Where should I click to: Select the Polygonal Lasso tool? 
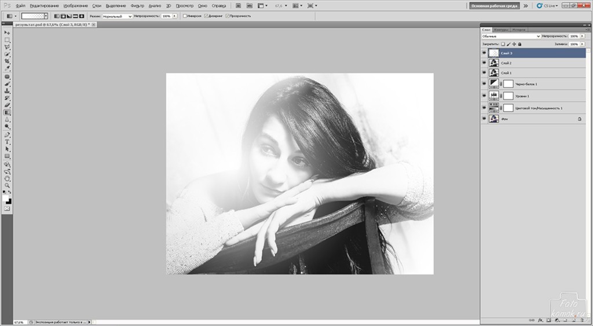(7, 47)
